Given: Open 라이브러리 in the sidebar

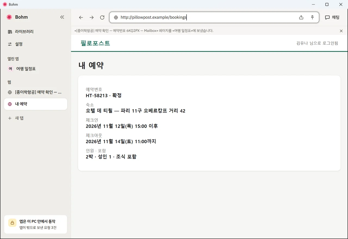Looking at the screenshot, I should pos(36,32).
